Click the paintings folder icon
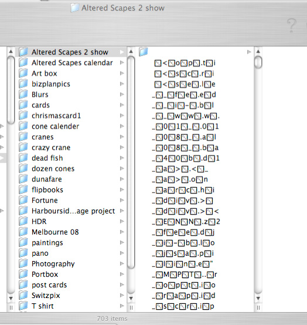The width and height of the screenshot is (307, 325). click(23, 242)
